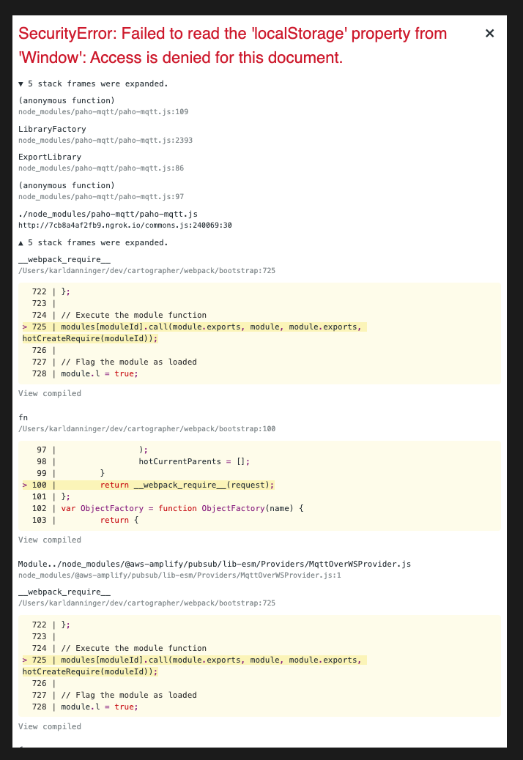Click the Module../node_modules/@aws-amplify MqttOverWSProvider.js frame
523x760 pixels.
pyautogui.click(x=214, y=565)
